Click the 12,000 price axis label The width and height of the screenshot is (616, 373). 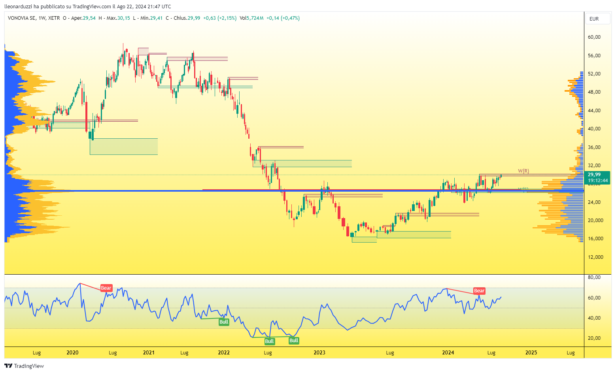[595, 257]
